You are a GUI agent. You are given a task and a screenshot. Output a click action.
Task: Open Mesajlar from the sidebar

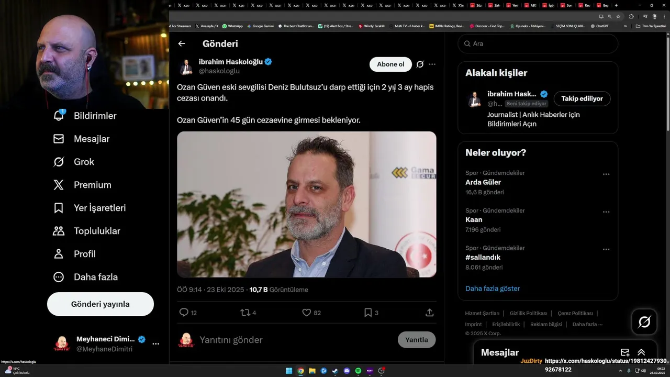[82, 139]
